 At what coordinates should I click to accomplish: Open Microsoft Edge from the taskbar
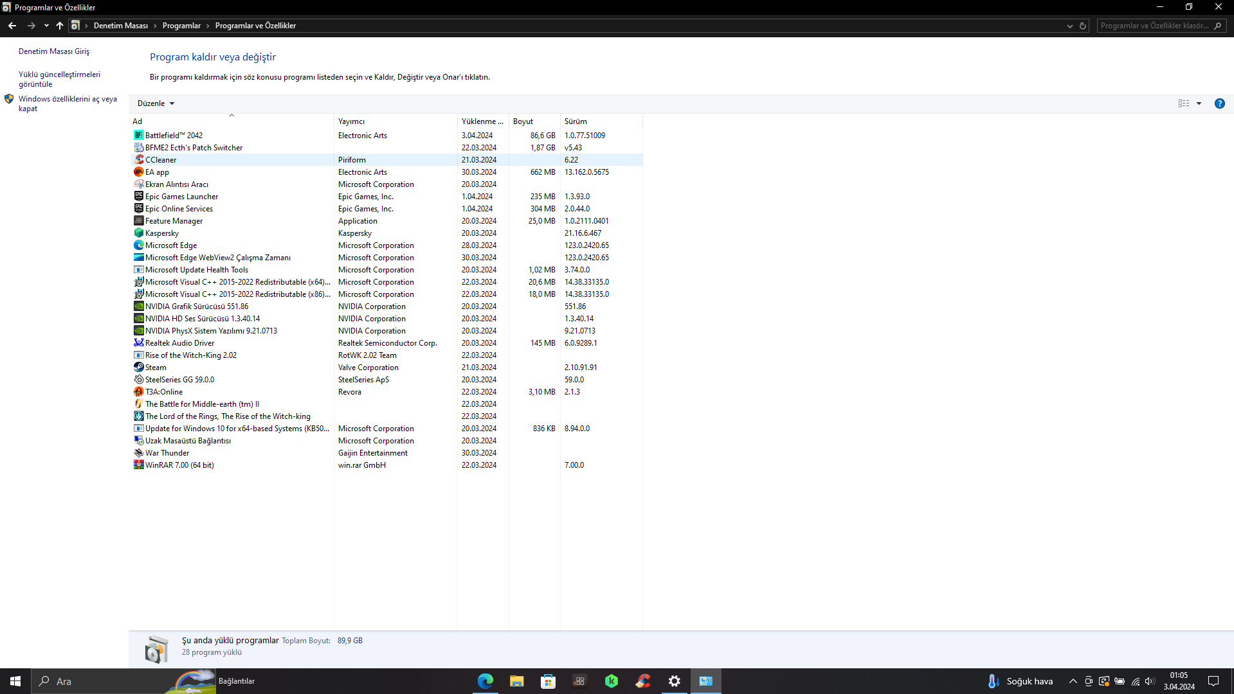pyautogui.click(x=485, y=681)
